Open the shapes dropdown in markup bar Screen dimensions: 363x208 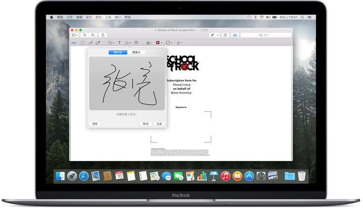111,43
